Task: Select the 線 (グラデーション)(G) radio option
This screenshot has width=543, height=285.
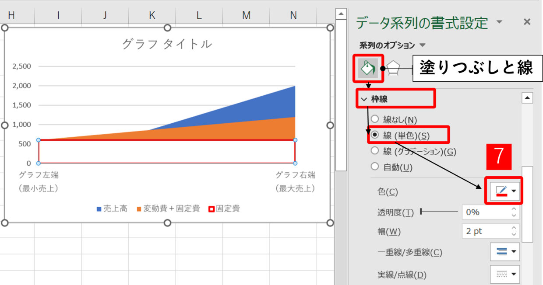Action: click(375, 151)
